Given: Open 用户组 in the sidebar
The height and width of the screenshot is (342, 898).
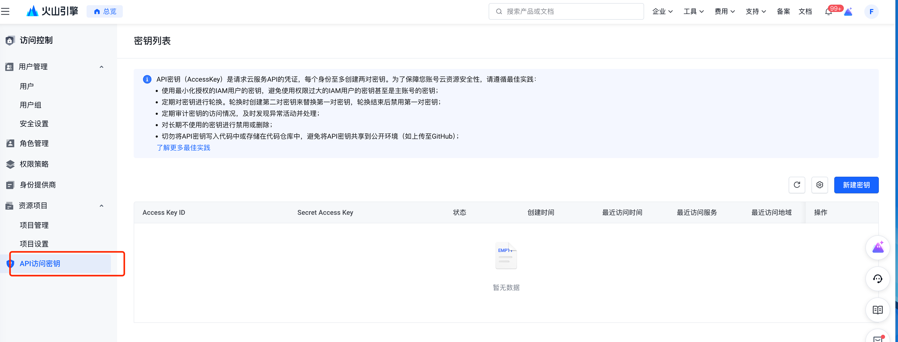Looking at the screenshot, I should 30,105.
